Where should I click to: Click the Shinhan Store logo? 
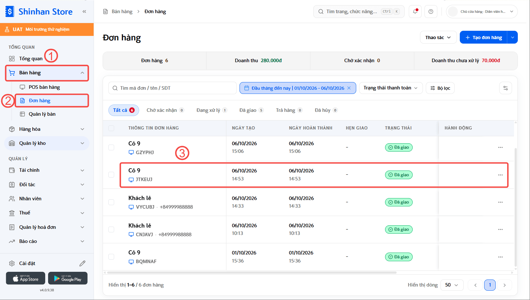click(x=39, y=12)
